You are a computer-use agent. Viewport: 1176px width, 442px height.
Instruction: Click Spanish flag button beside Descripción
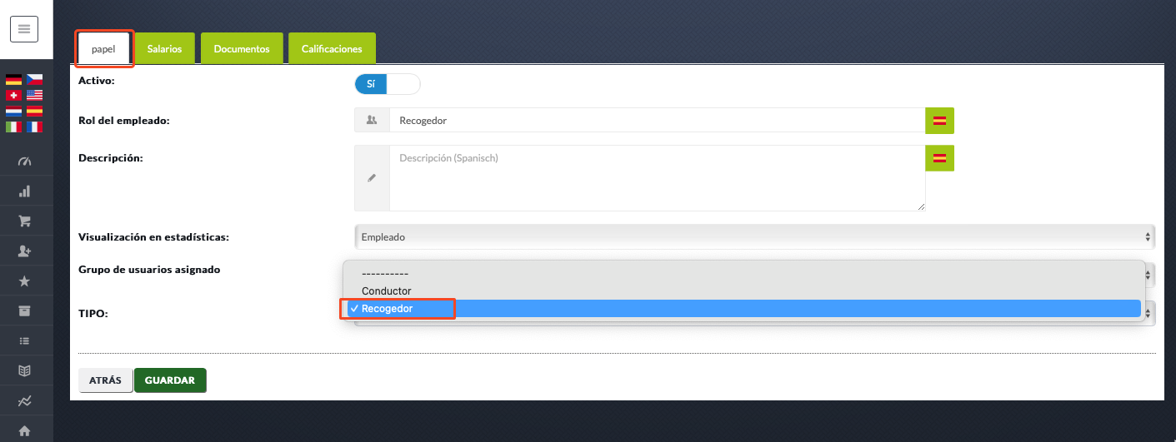pyautogui.click(x=939, y=158)
